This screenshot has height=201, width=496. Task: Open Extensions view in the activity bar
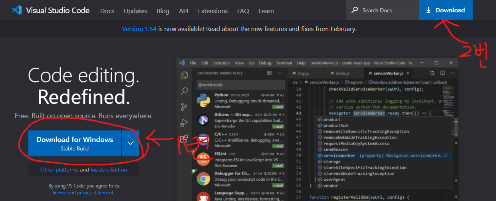tap(184, 139)
